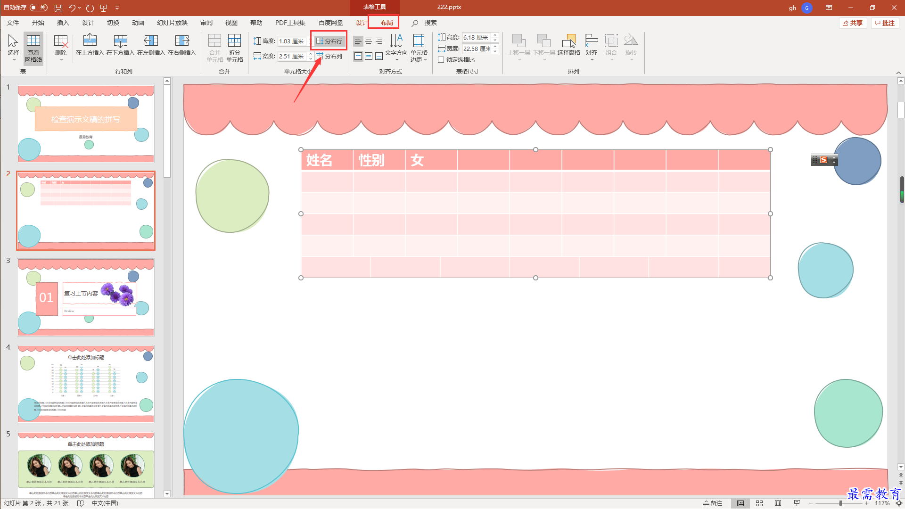
Task: Open the 对齐 align dropdown
Action: point(592,48)
